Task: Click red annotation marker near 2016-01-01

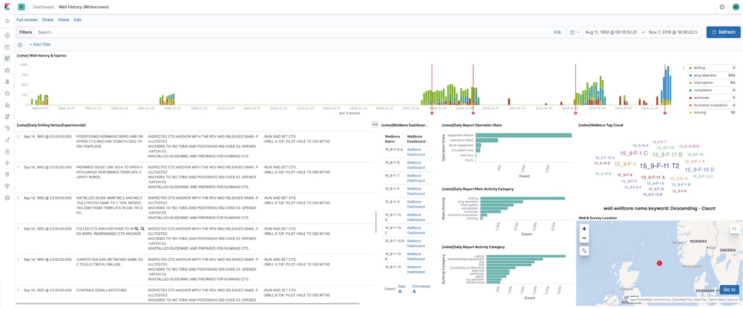Action: pos(665,113)
